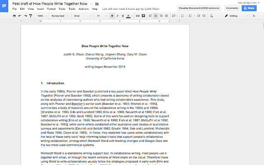Clear formatting with the Tx icon
This screenshot has height=165, width=264.
click(x=212, y=16)
